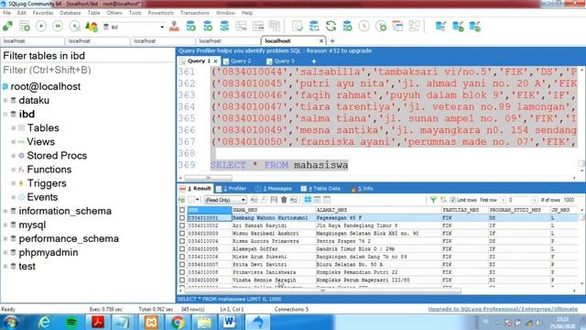This screenshot has height=330, width=586.
Task: Click the SQLyog dolphin taskbar icon
Action: 257,322
